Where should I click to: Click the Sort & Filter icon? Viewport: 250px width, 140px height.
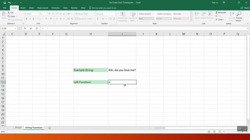[x=232, y=14]
